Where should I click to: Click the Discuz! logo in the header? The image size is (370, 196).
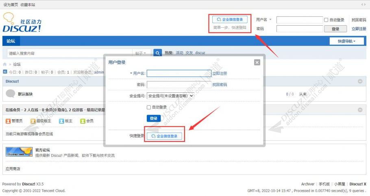(x=22, y=22)
